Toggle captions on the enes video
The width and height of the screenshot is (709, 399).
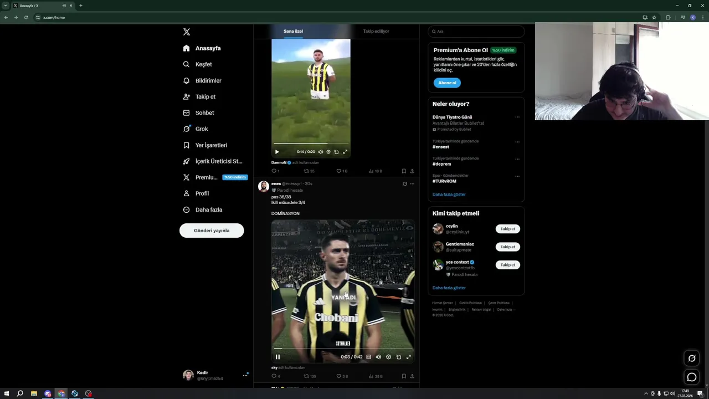pos(368,357)
